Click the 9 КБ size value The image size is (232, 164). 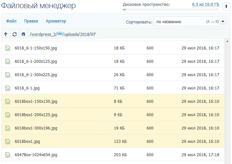pyautogui.click(x=118, y=115)
